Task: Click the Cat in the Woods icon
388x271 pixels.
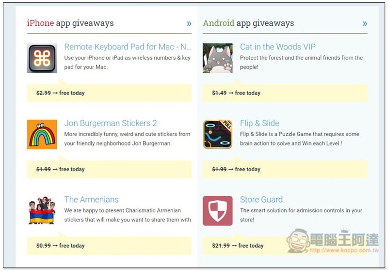Action: coord(217,58)
